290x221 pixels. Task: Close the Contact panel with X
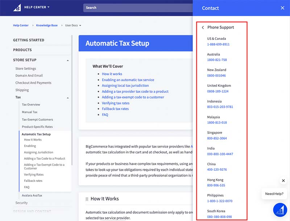point(282,8)
